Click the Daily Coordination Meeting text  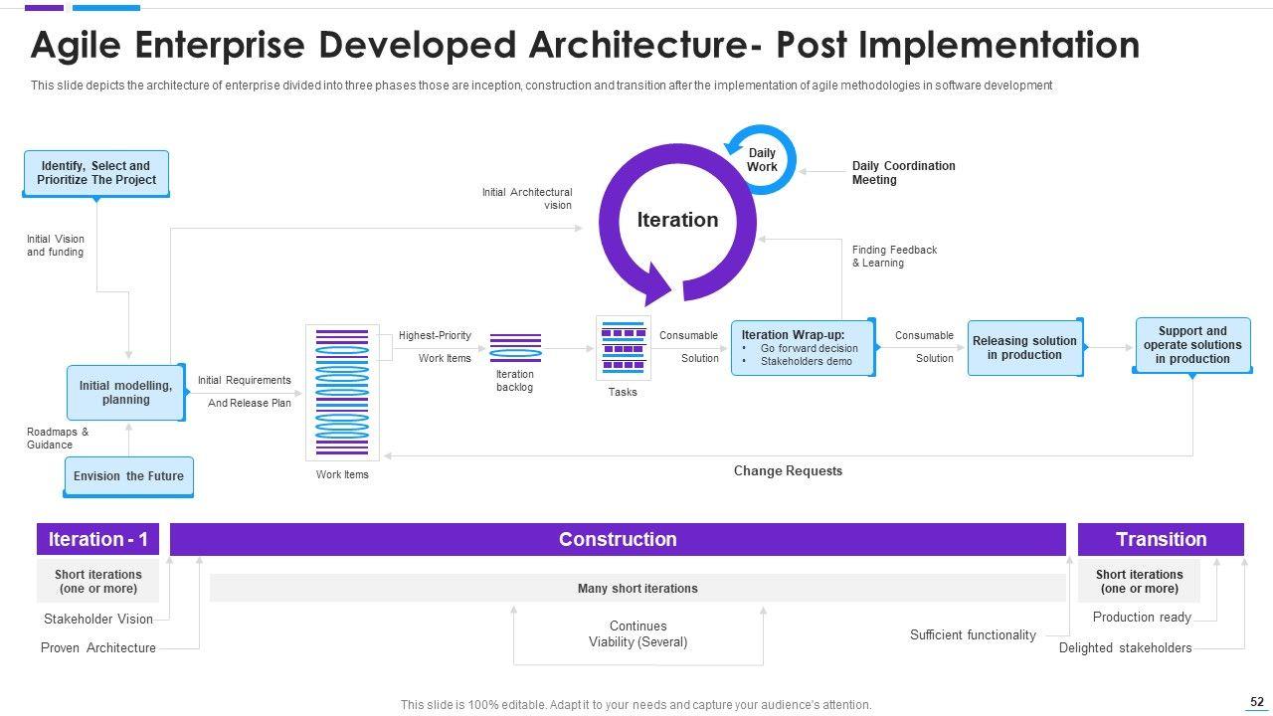903,173
